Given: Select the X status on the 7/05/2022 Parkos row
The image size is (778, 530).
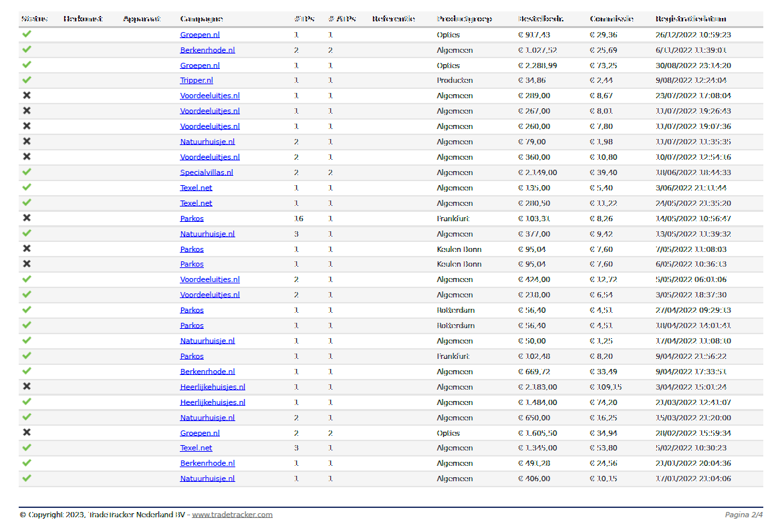Looking at the screenshot, I should pyautogui.click(x=27, y=249).
